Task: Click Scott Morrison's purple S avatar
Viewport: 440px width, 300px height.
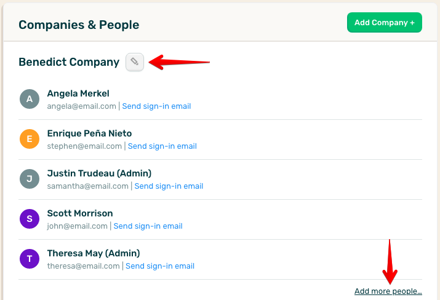Action: tap(30, 219)
